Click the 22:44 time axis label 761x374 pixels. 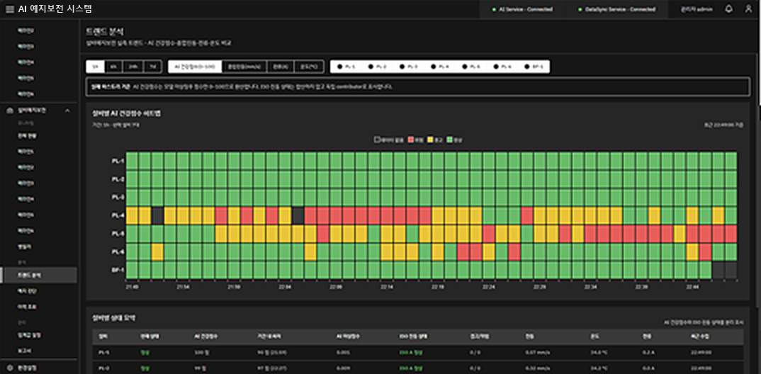692,287
